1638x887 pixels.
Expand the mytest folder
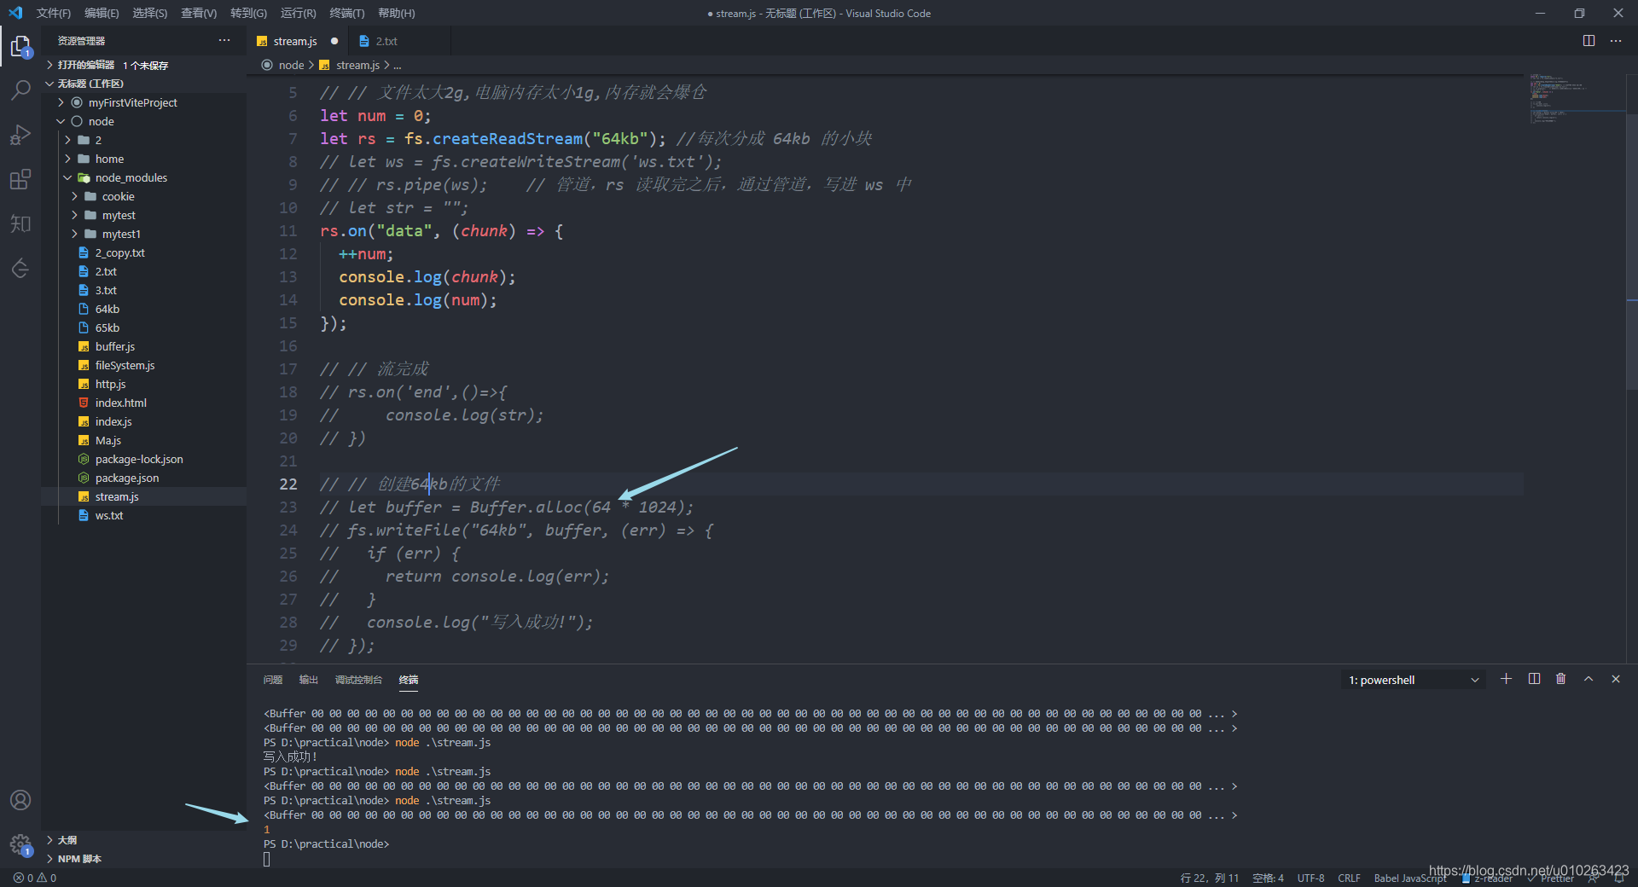[74, 215]
